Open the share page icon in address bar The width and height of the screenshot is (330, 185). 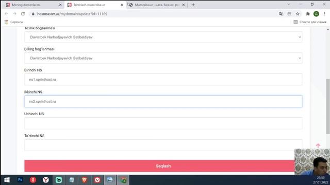(289, 14)
